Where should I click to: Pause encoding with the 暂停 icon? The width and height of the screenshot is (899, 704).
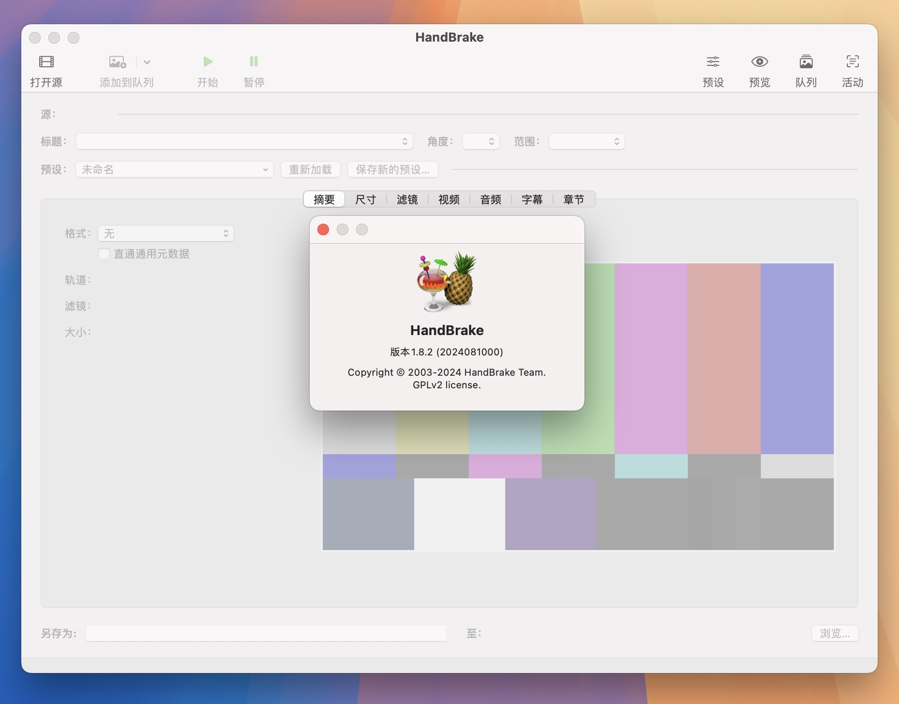254,62
